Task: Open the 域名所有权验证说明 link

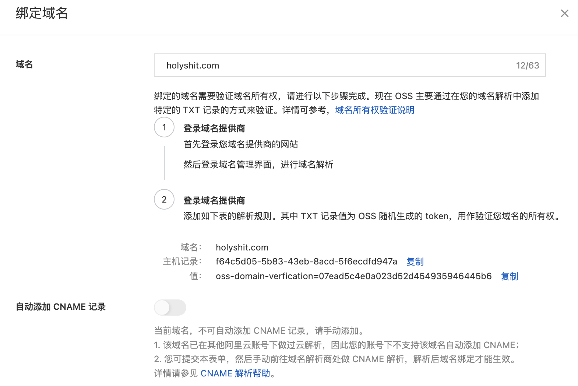Action: 374,110
